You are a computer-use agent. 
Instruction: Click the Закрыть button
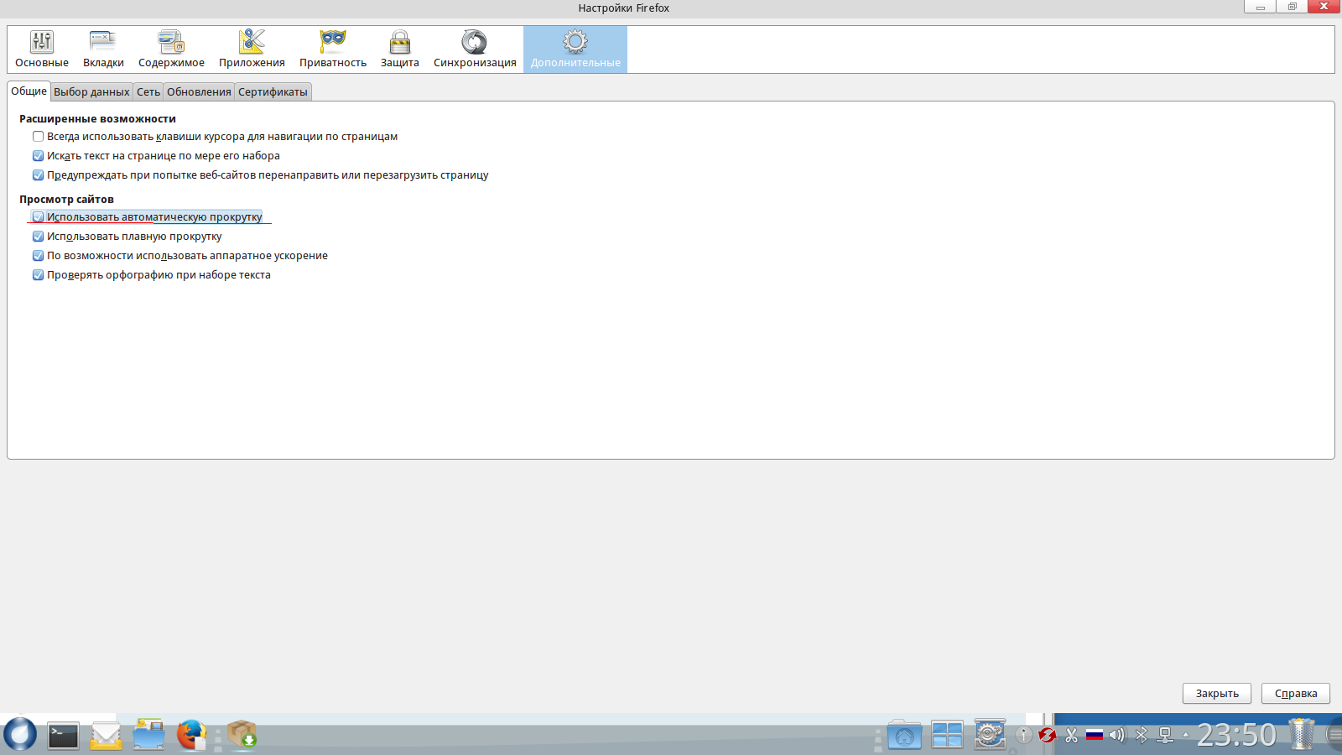click(x=1217, y=694)
